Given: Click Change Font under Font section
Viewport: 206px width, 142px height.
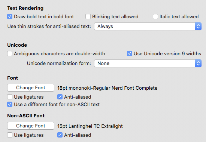Looking at the screenshot, I should 31,87.
